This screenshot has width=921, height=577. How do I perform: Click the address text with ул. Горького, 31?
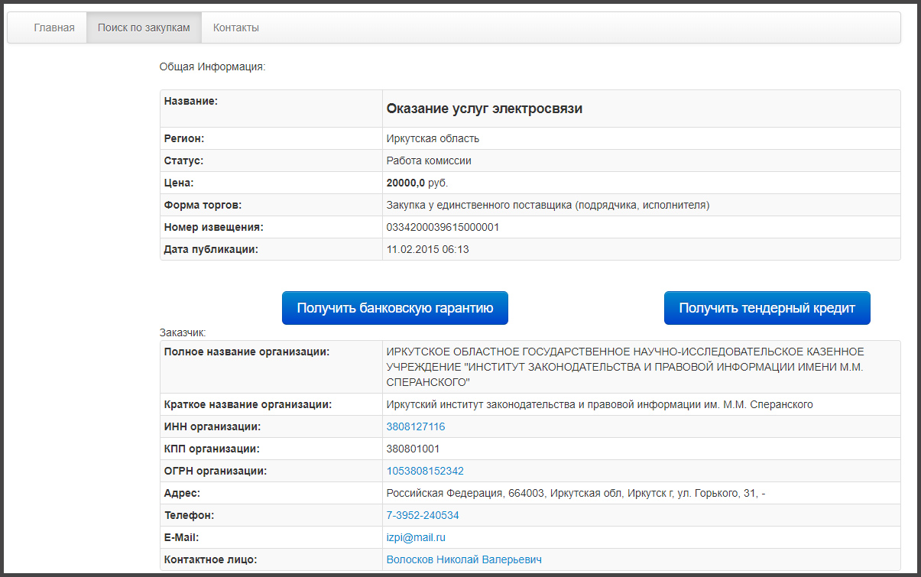(576, 493)
